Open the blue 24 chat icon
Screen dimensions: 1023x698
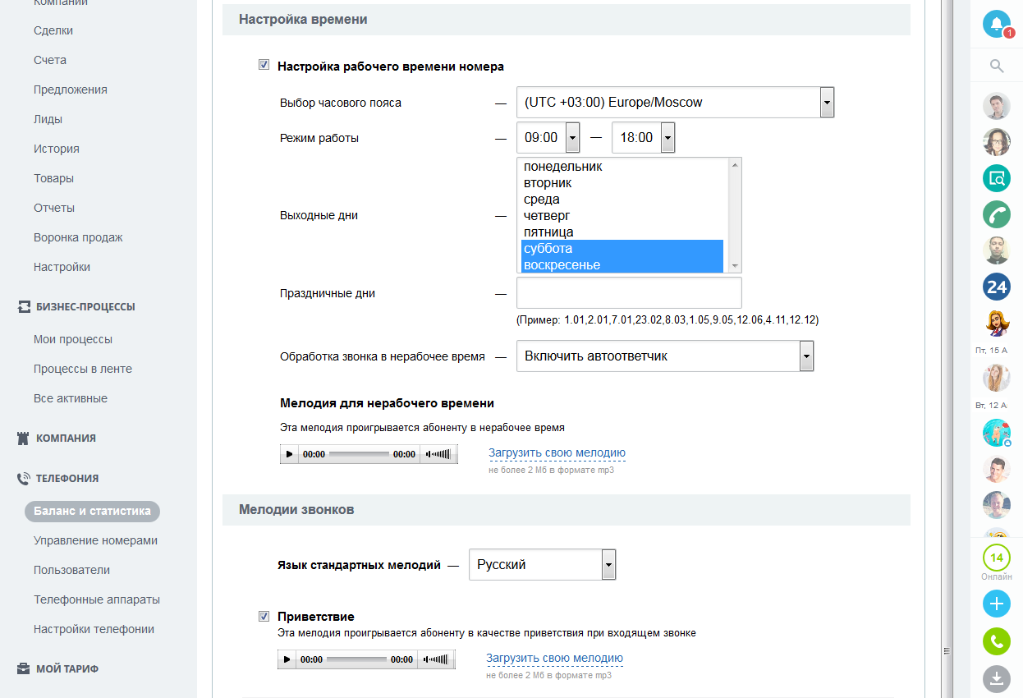point(997,287)
